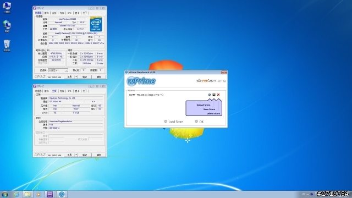Close the wPrime Benchmark window
Screen dimensions: 352x198
224,72
